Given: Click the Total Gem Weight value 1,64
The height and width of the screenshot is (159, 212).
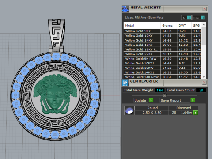Looking at the screenshot, I should point(159,90).
